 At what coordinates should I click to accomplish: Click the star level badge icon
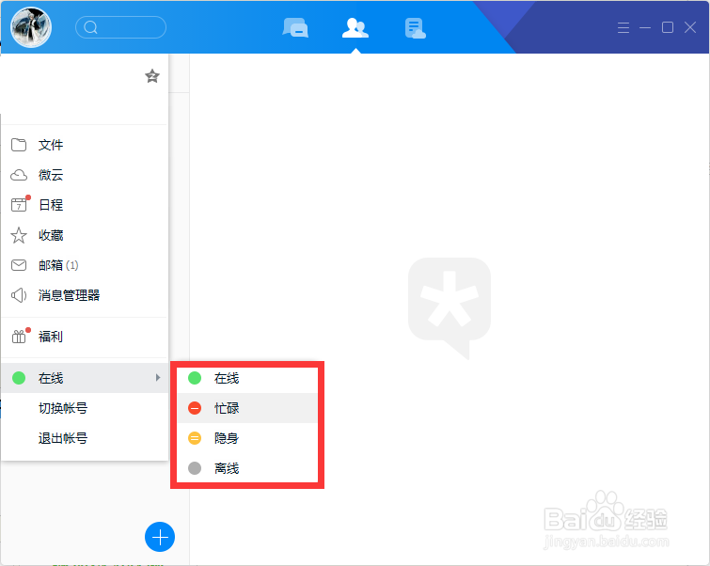[152, 75]
